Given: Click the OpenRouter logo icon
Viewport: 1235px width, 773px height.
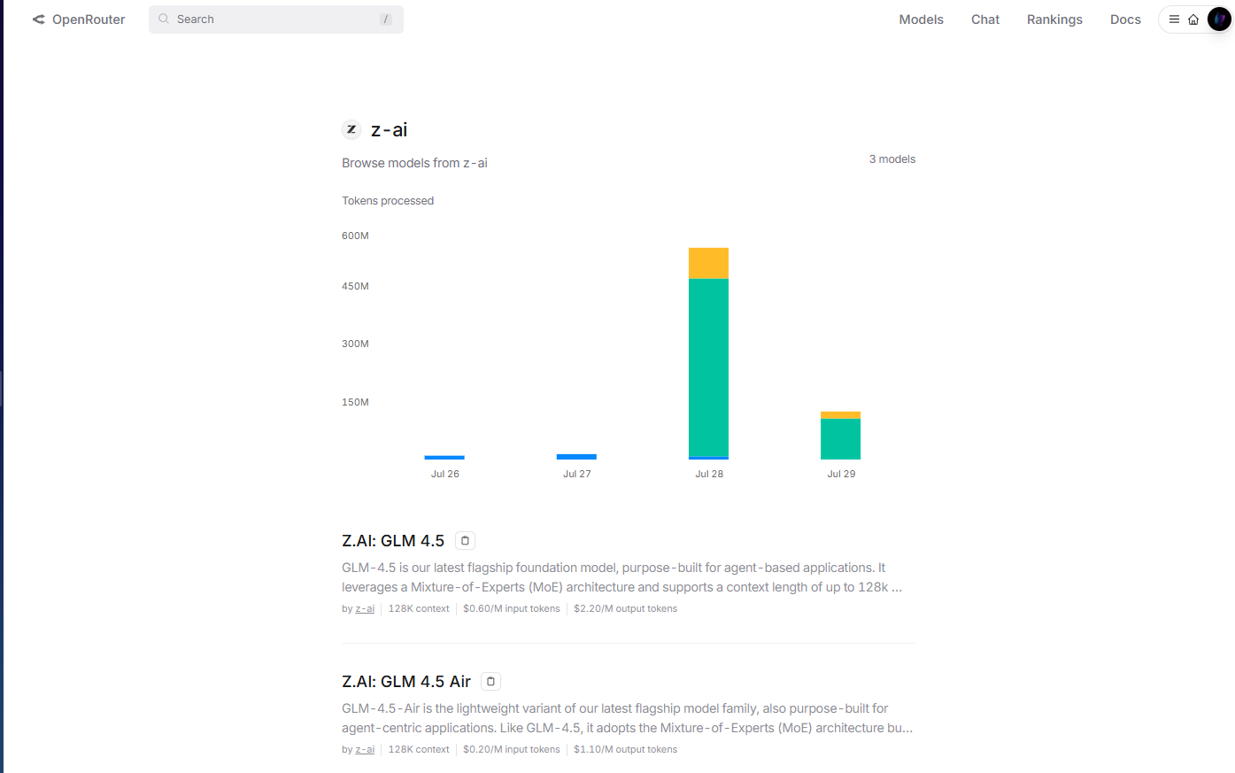Looking at the screenshot, I should 38,19.
